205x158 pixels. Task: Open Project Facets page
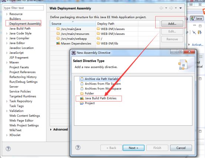pyautogui.click(x=19, y=67)
